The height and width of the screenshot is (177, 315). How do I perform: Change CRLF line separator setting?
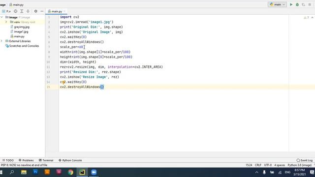click(x=258, y=165)
